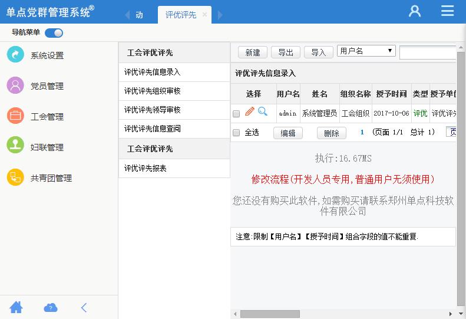The width and height of the screenshot is (466, 319).
Task: Click the 单点党群管理系统 title
Action: [50, 12]
